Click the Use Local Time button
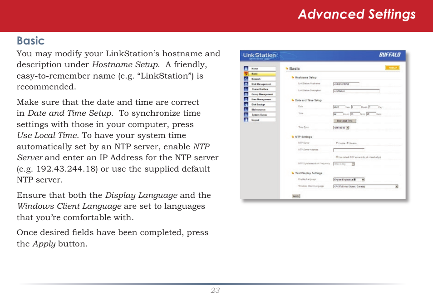 point(344,121)
